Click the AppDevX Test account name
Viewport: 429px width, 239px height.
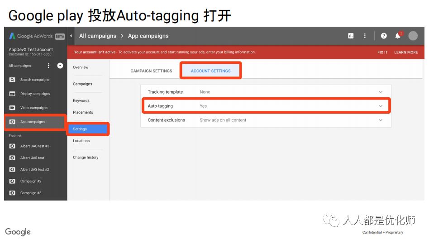[31, 49]
